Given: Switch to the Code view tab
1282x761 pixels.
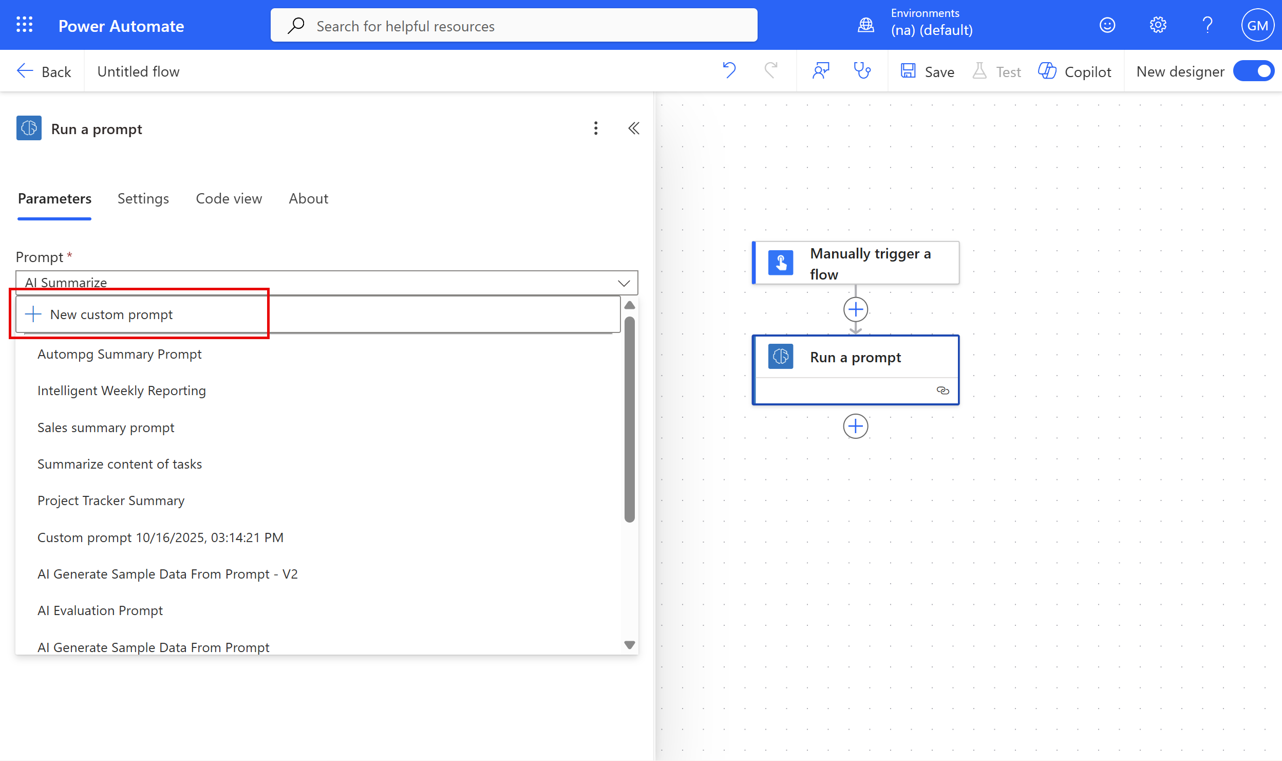Looking at the screenshot, I should pos(229,199).
